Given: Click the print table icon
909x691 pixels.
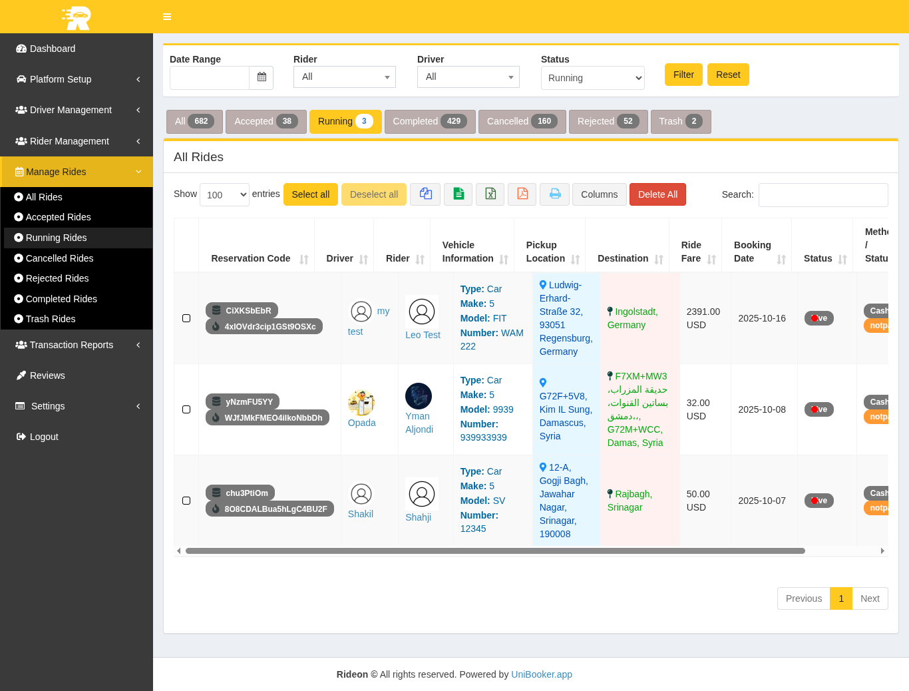Looking at the screenshot, I should pos(554,194).
